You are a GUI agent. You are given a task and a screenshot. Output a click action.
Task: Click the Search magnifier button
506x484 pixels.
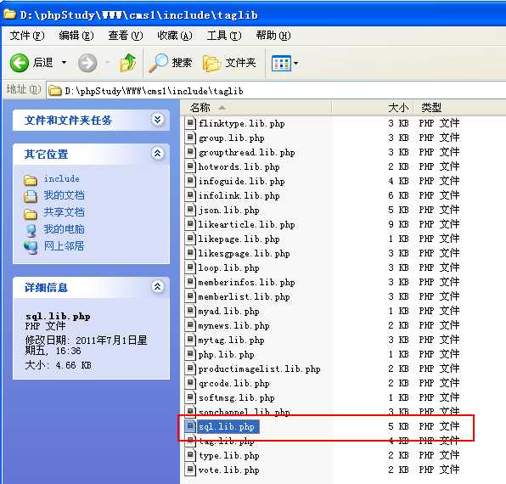pos(171,63)
